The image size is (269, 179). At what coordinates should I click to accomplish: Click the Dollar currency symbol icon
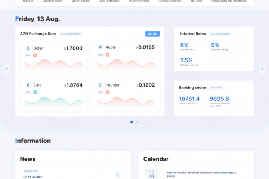pyautogui.click(x=28, y=48)
